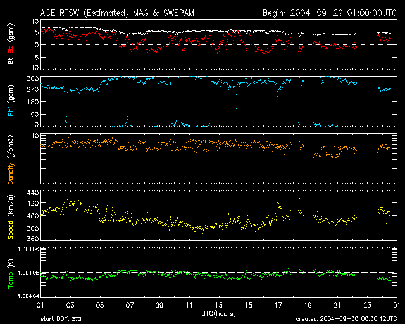Select the blue Phi (gsm) axis label
Image resolution: width=405 pixels, height=324 pixels.
(x=10, y=101)
